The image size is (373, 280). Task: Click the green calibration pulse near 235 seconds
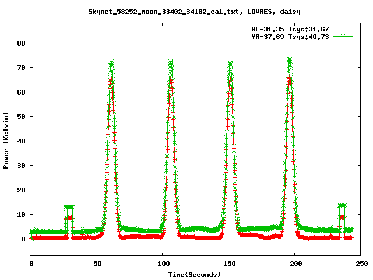(342, 205)
